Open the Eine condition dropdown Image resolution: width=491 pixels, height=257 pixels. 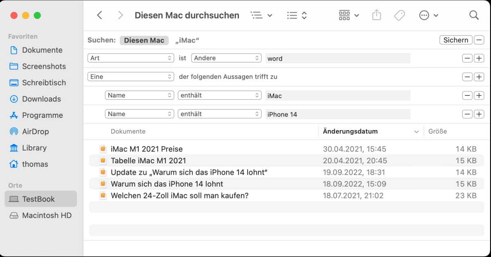coord(131,77)
